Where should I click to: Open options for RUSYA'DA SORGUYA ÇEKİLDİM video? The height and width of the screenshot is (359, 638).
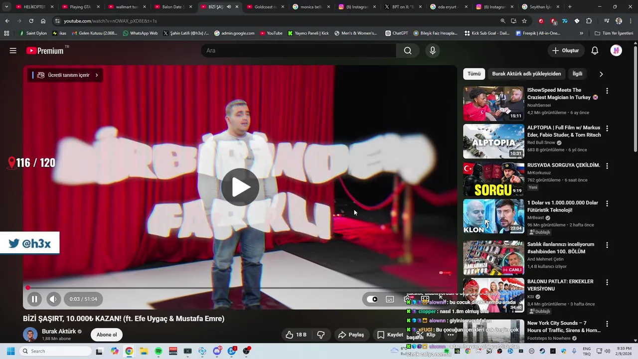point(607,166)
